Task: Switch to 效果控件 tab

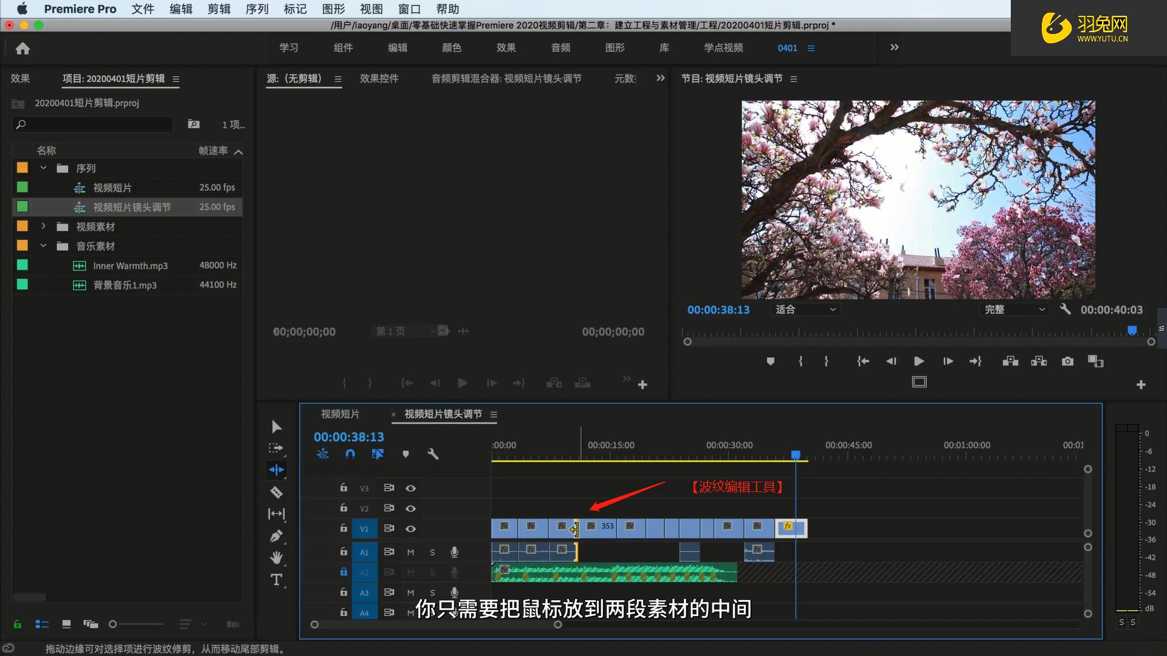Action: 379,78
